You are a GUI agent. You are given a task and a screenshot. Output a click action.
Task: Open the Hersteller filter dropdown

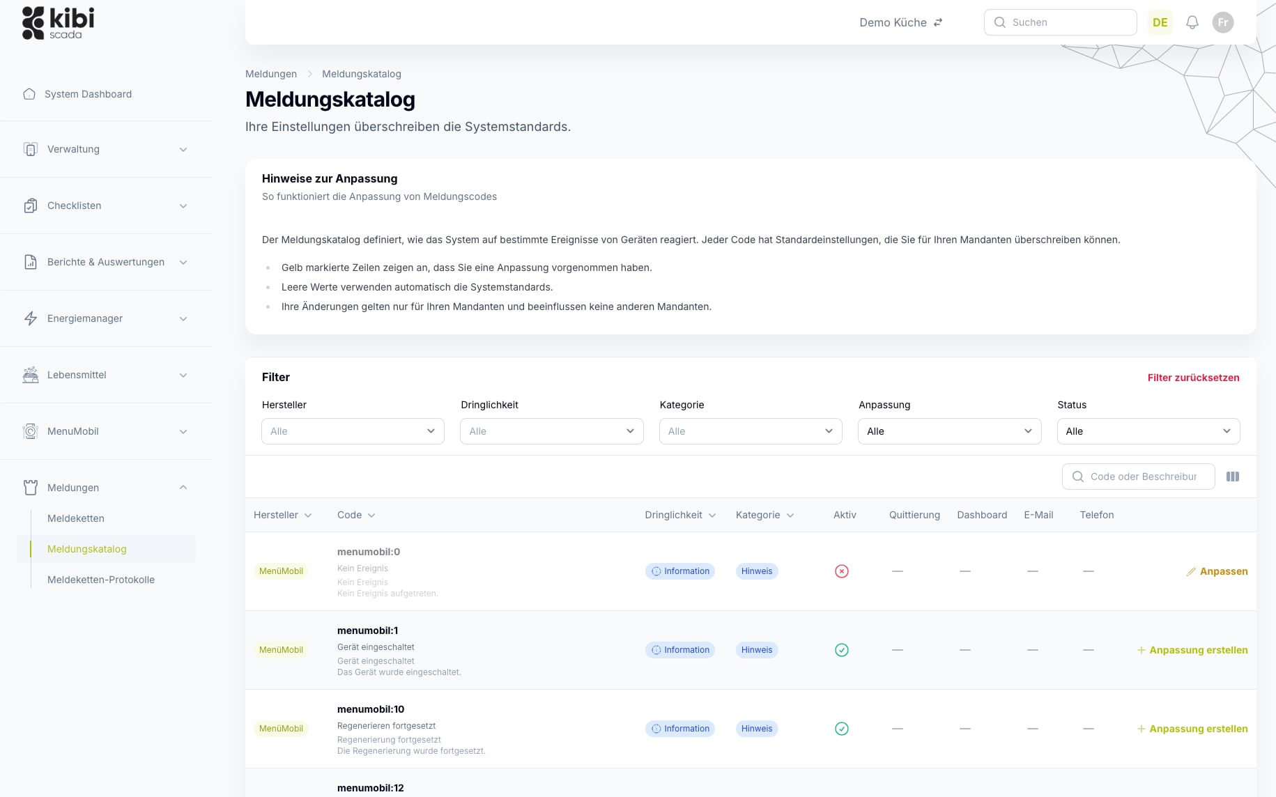353,431
